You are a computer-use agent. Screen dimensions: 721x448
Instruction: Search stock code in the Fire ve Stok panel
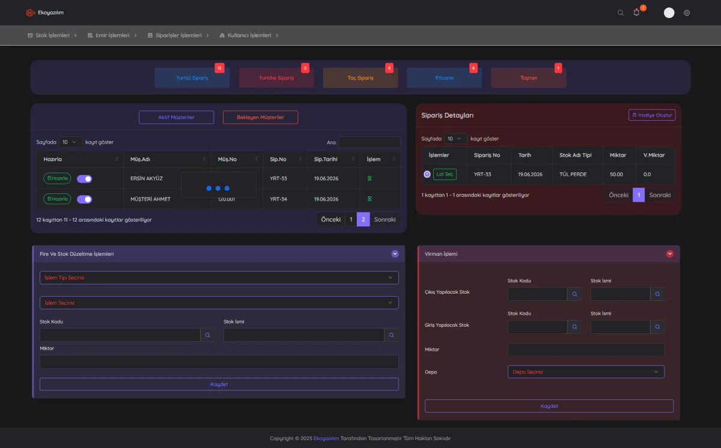207,335
